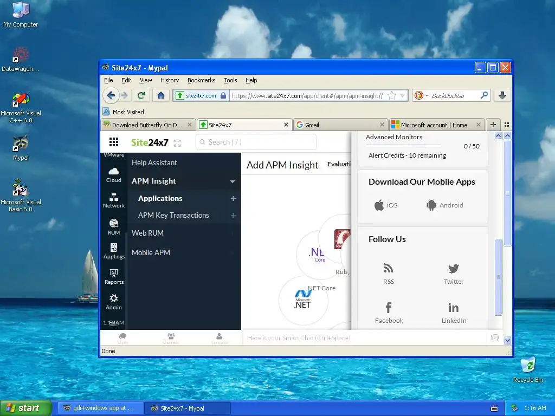Select the .NET Core agent circle

tap(316, 254)
